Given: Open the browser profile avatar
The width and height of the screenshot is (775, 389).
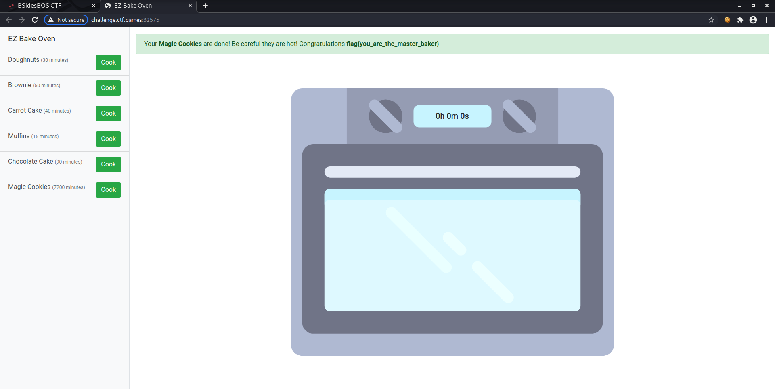Looking at the screenshot, I should click(x=753, y=20).
